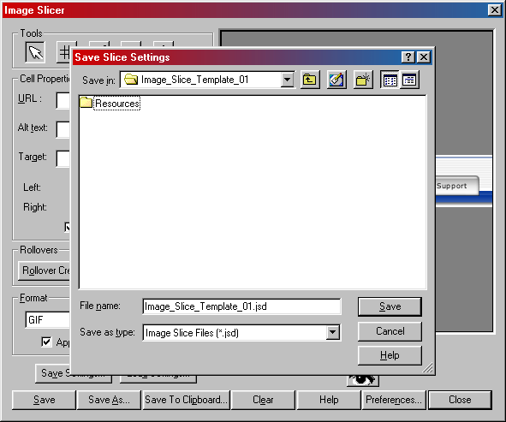Switch to List view
506x422 pixels.
[x=390, y=80]
